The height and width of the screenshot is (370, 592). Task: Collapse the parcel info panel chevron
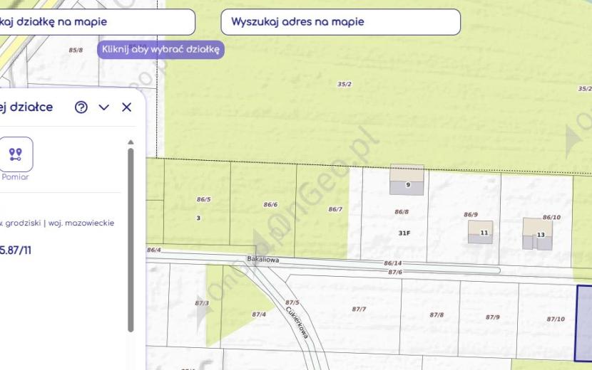[104, 107]
